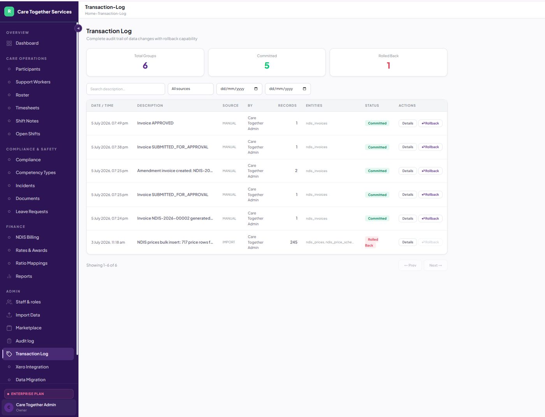The width and height of the screenshot is (545, 417).
Task: Open Timesheets from sidebar
Action: click(x=38, y=108)
